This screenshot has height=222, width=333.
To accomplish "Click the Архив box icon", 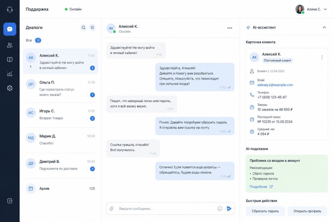I will tap(31, 189).
